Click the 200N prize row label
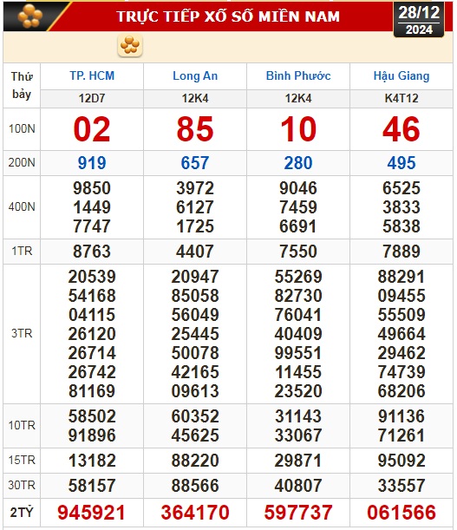Viewport: 457px width, 530px height. pyautogui.click(x=22, y=162)
